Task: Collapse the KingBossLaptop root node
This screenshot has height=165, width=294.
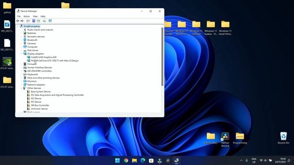Action: 18,26
